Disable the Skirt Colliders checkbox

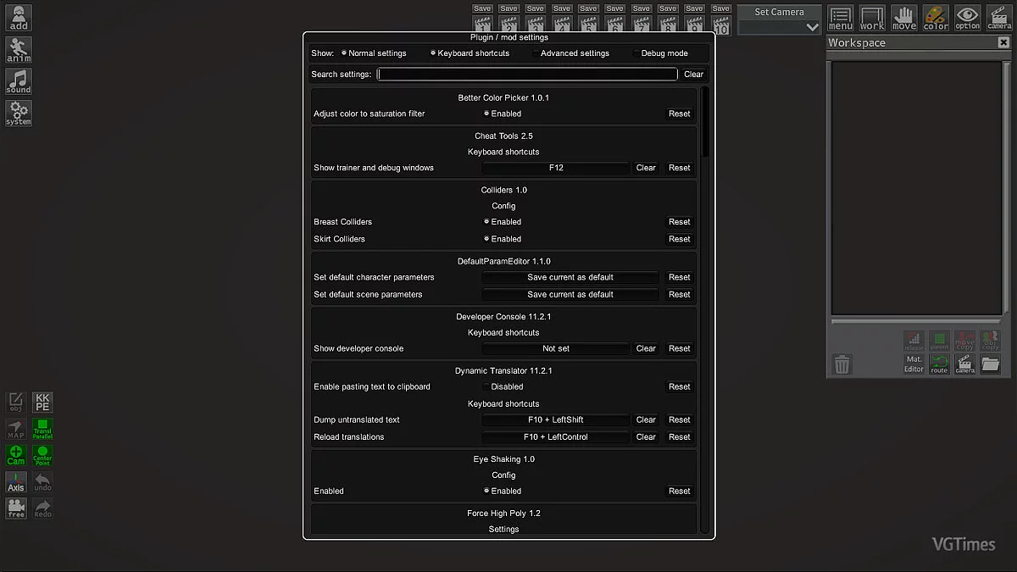point(486,239)
